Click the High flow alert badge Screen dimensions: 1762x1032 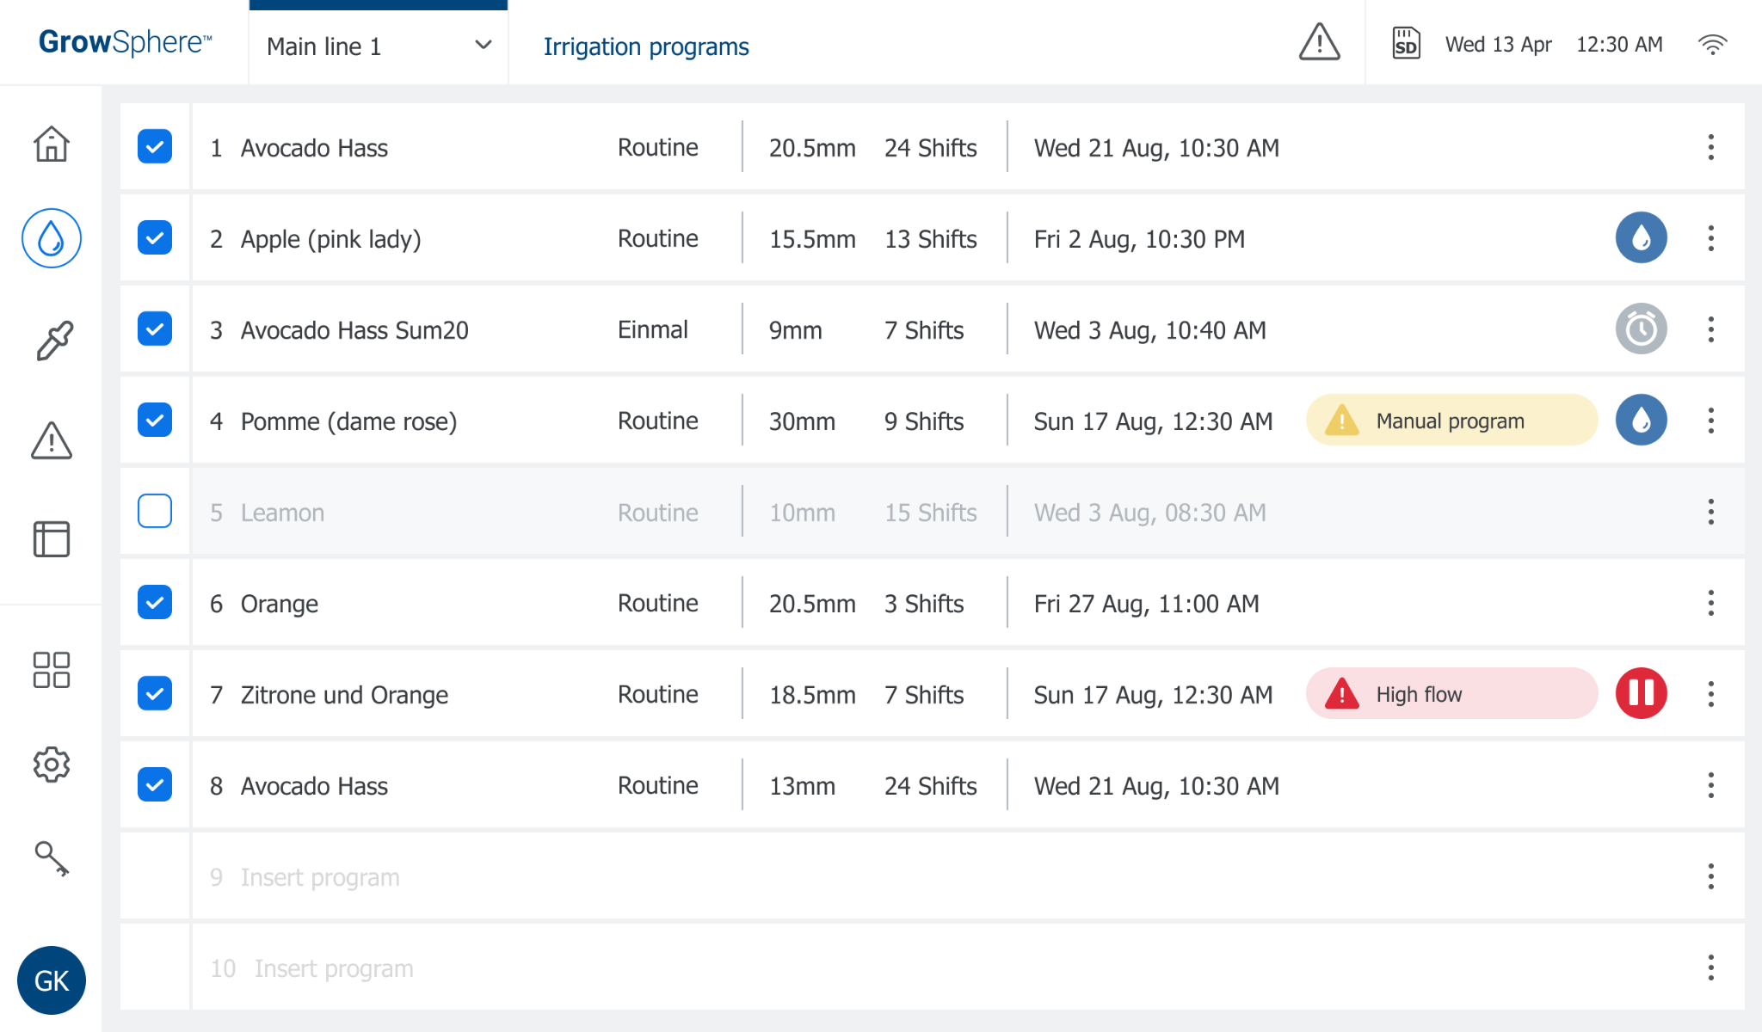click(x=1451, y=694)
